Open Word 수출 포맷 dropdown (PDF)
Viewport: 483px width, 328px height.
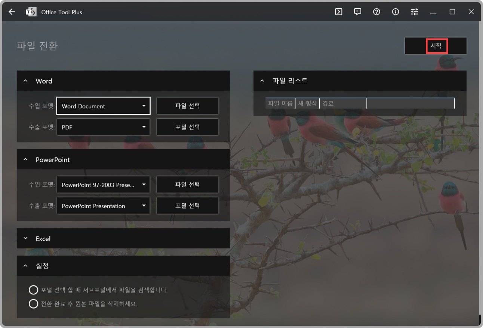104,127
